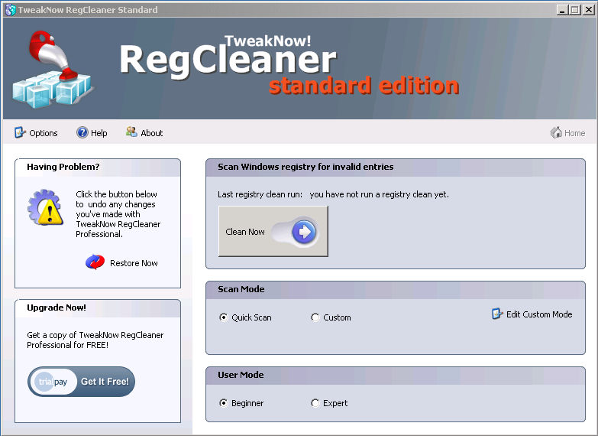Go to the Home label
598x436 pixels.
575,133
